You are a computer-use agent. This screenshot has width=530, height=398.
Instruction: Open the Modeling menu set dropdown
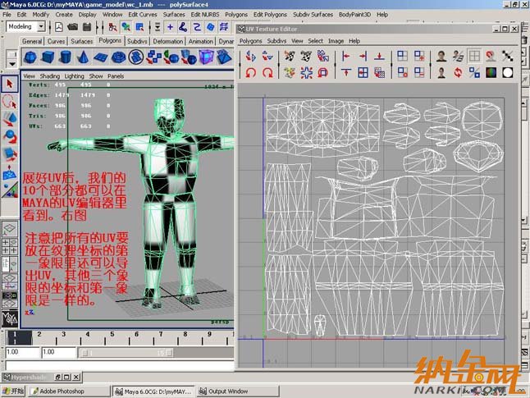(41, 26)
